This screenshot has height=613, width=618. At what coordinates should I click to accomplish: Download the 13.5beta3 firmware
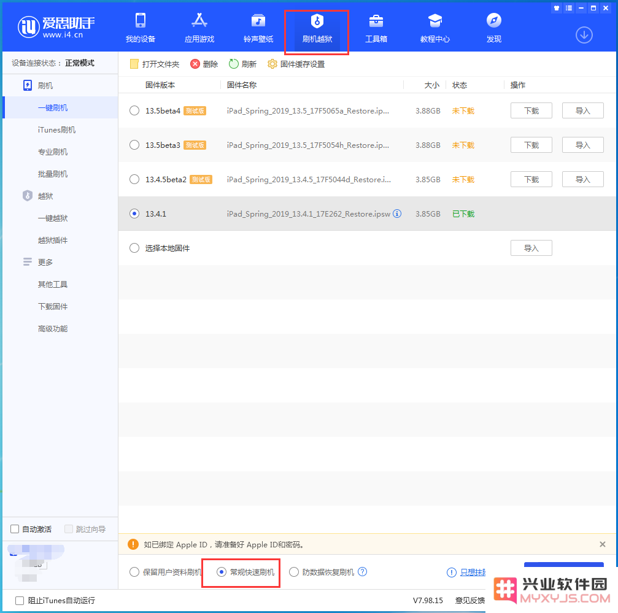click(x=531, y=145)
